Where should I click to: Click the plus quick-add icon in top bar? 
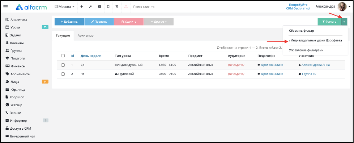point(81,7)
